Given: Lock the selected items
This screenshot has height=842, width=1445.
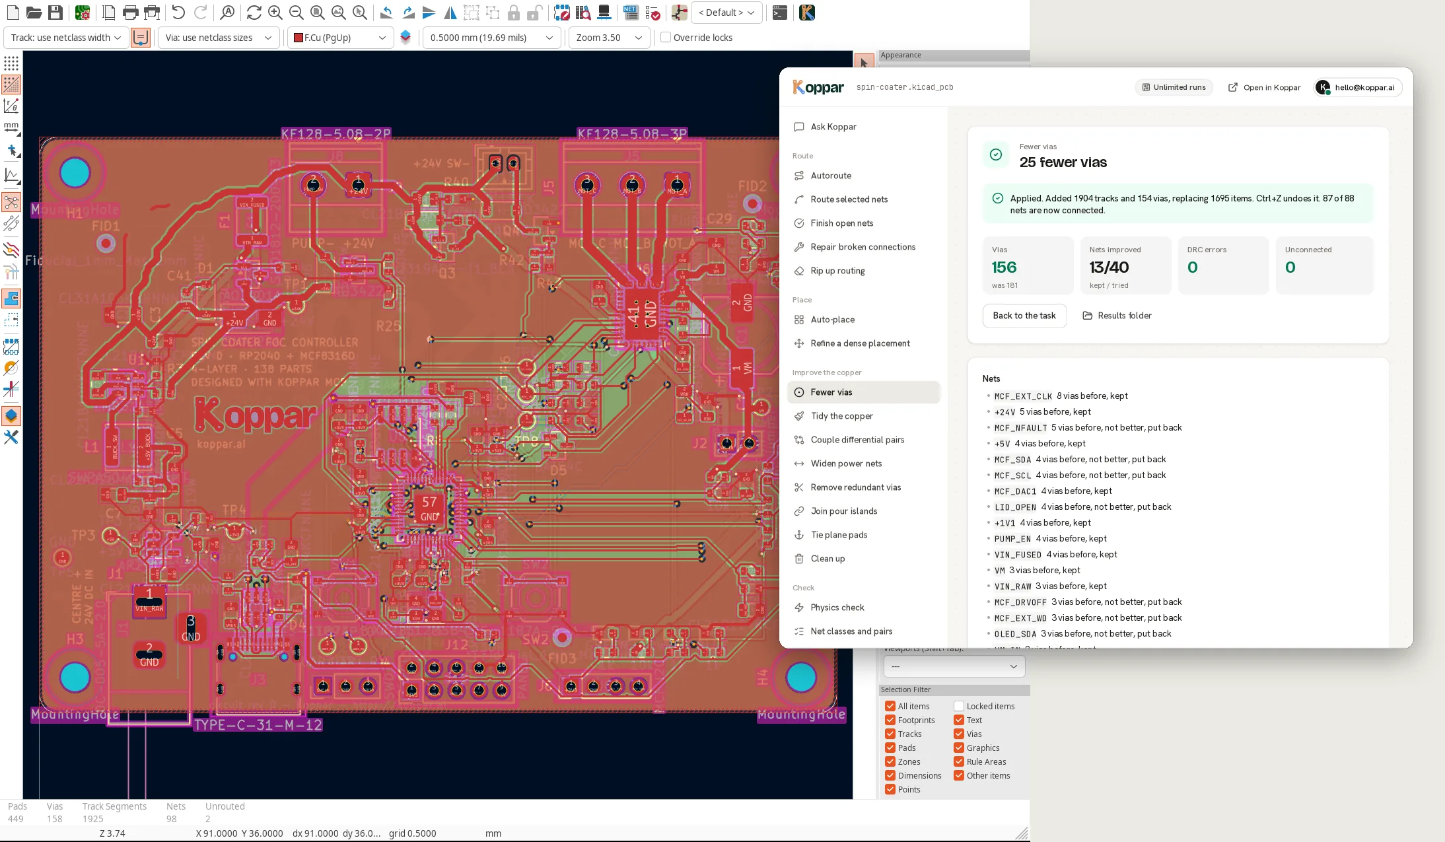Looking at the screenshot, I should pos(514,13).
